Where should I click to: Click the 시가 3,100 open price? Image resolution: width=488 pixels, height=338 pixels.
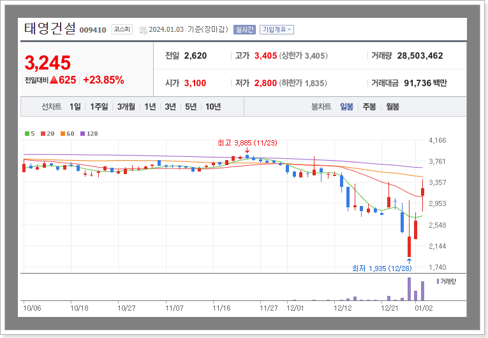pos(186,83)
